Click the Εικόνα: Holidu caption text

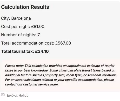18,95
